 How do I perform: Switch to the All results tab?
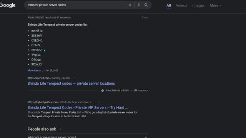coord(169,5)
